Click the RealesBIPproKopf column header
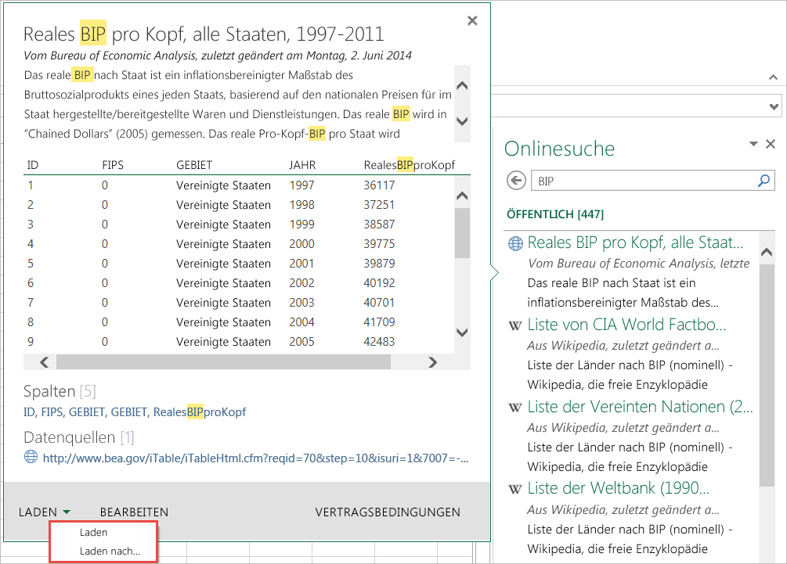The width and height of the screenshot is (787, 564). pyautogui.click(x=409, y=165)
